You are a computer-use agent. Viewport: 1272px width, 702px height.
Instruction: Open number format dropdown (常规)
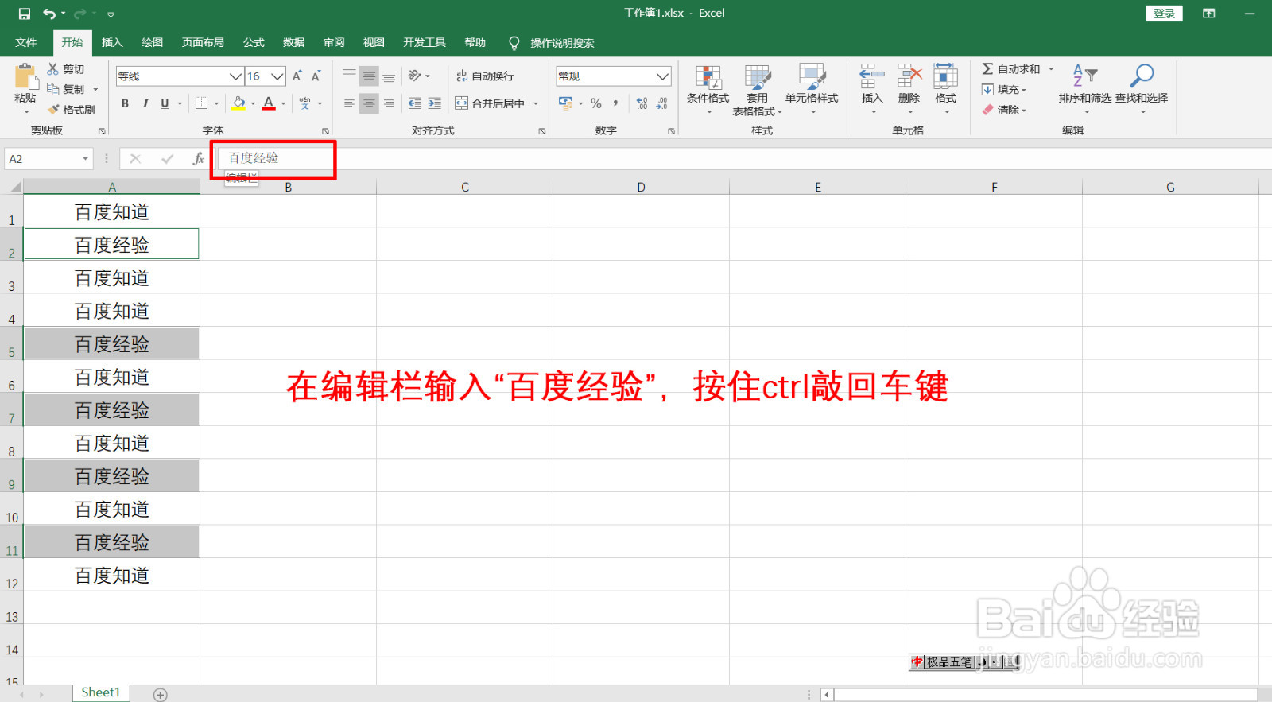coord(662,76)
